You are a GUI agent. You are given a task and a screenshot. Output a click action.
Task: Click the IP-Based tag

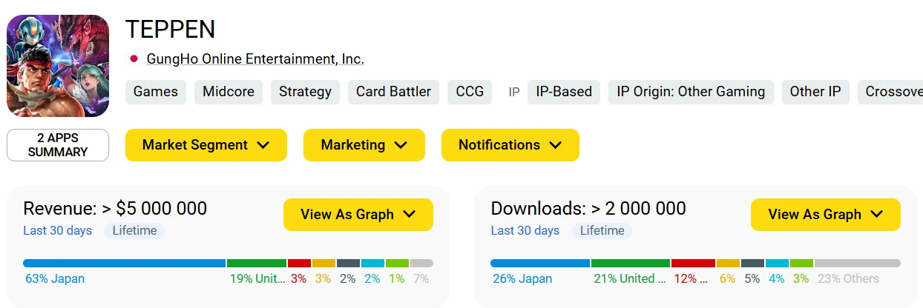point(564,92)
